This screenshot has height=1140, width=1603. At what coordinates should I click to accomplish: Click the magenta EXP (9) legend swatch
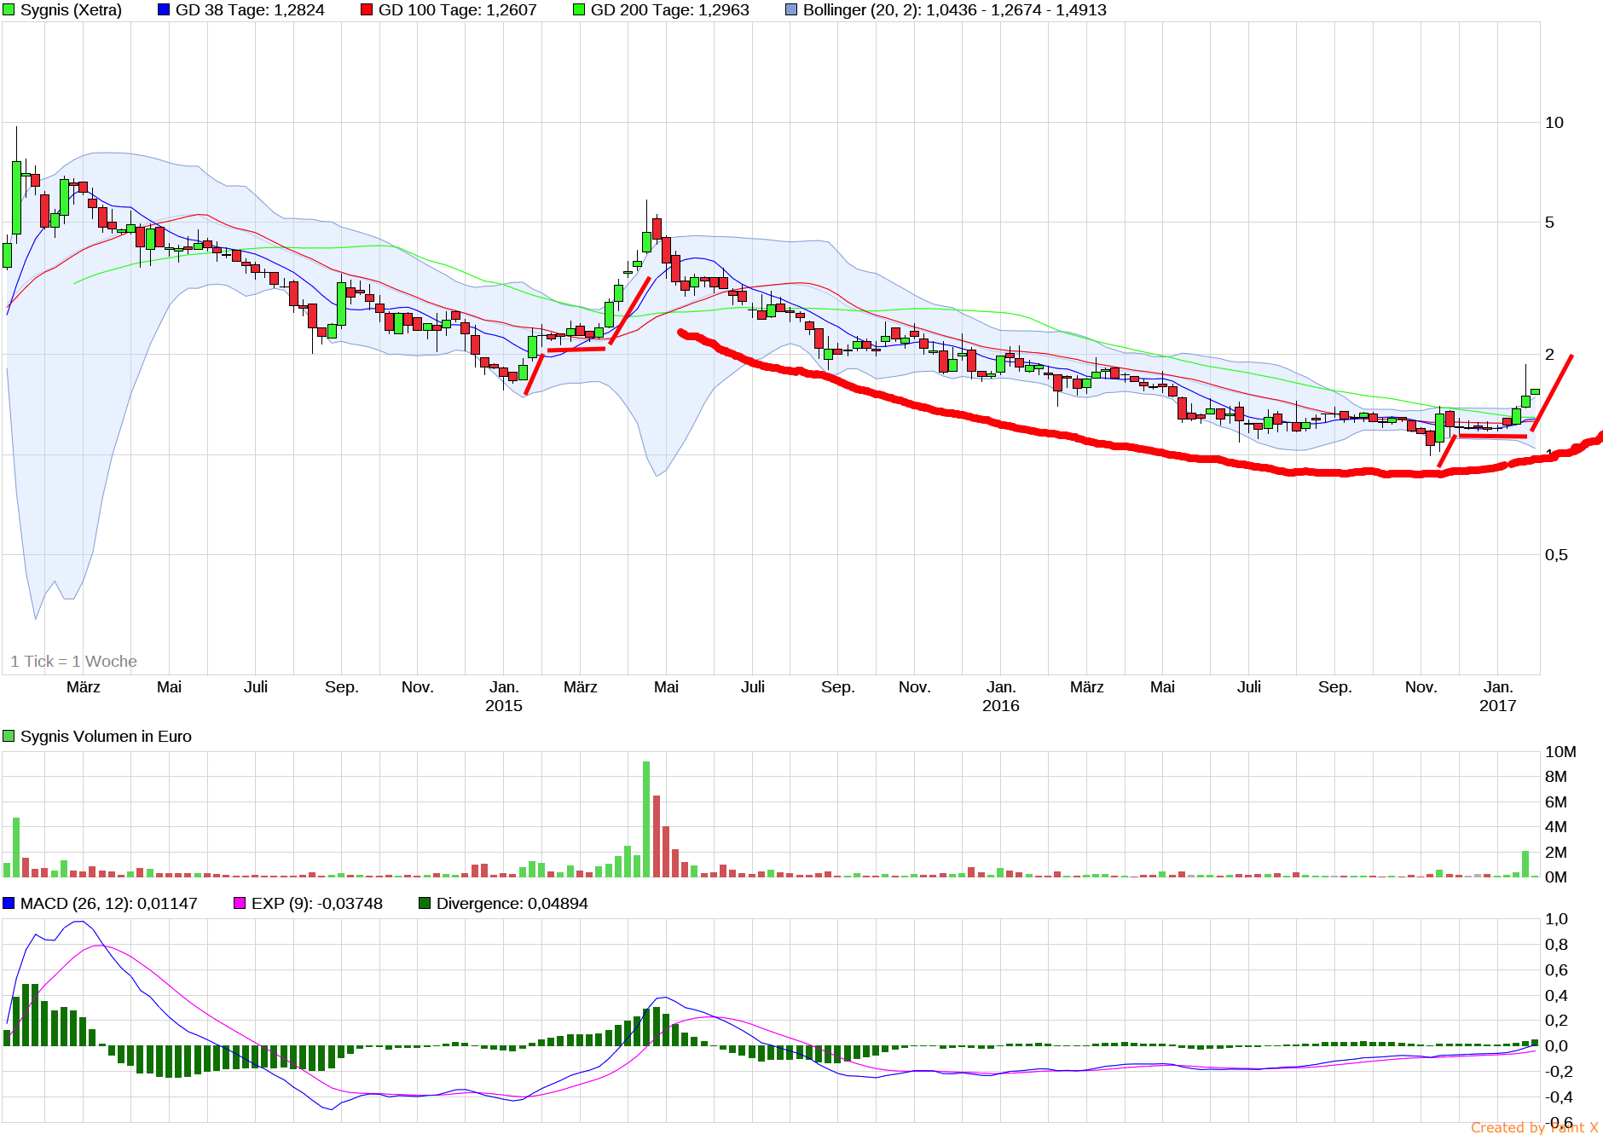point(240,903)
